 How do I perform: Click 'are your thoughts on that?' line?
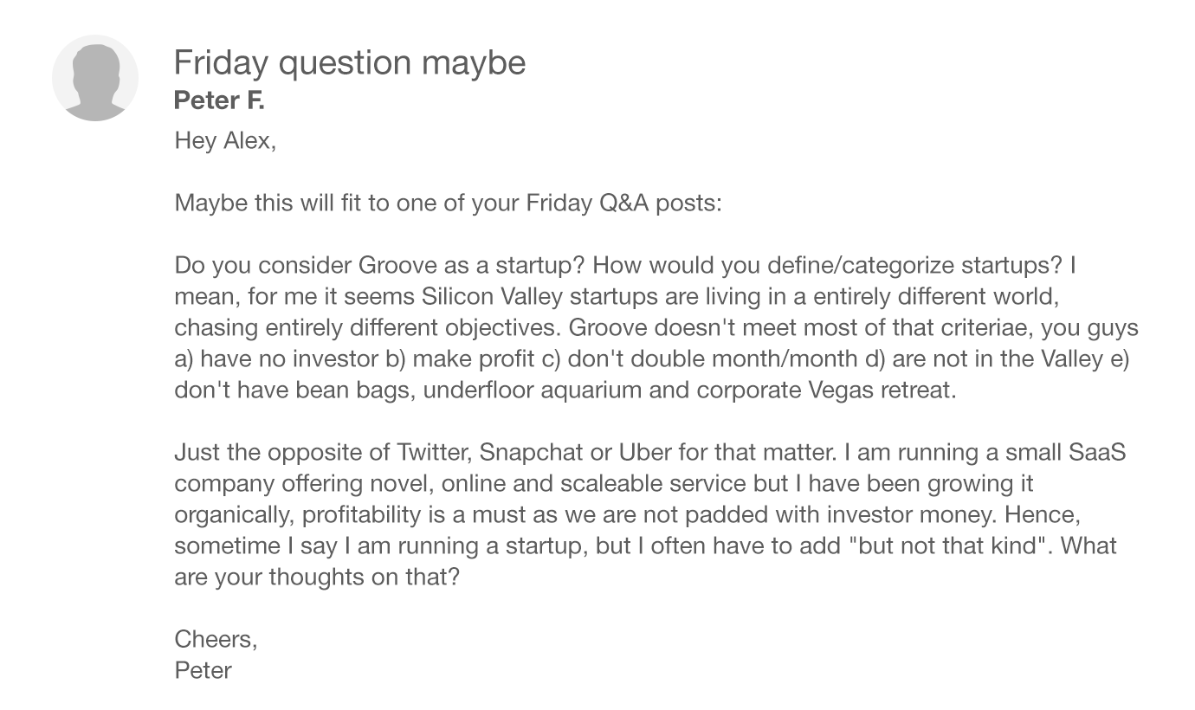(x=316, y=577)
